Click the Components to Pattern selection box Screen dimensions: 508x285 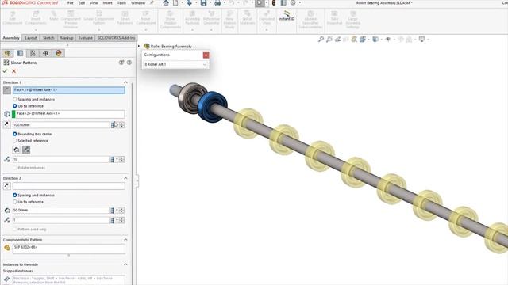click(69, 249)
